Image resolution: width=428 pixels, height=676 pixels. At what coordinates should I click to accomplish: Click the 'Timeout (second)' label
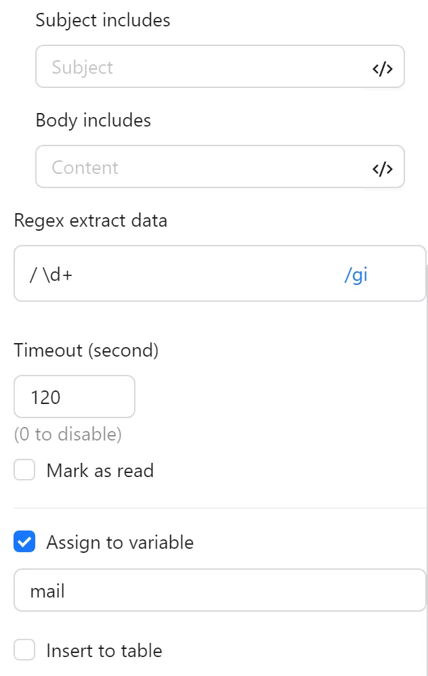coord(87,351)
